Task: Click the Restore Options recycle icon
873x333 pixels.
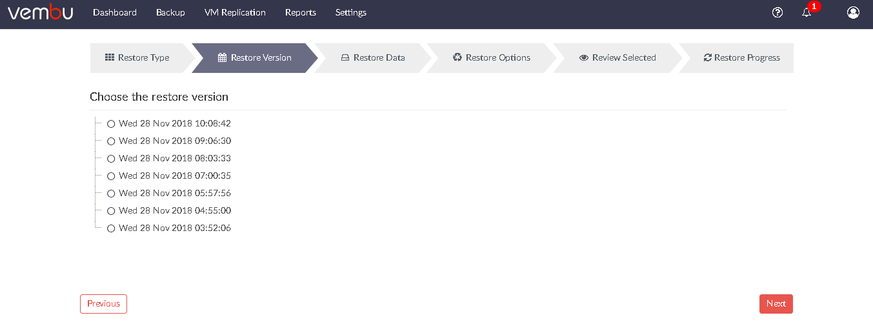Action: click(457, 57)
